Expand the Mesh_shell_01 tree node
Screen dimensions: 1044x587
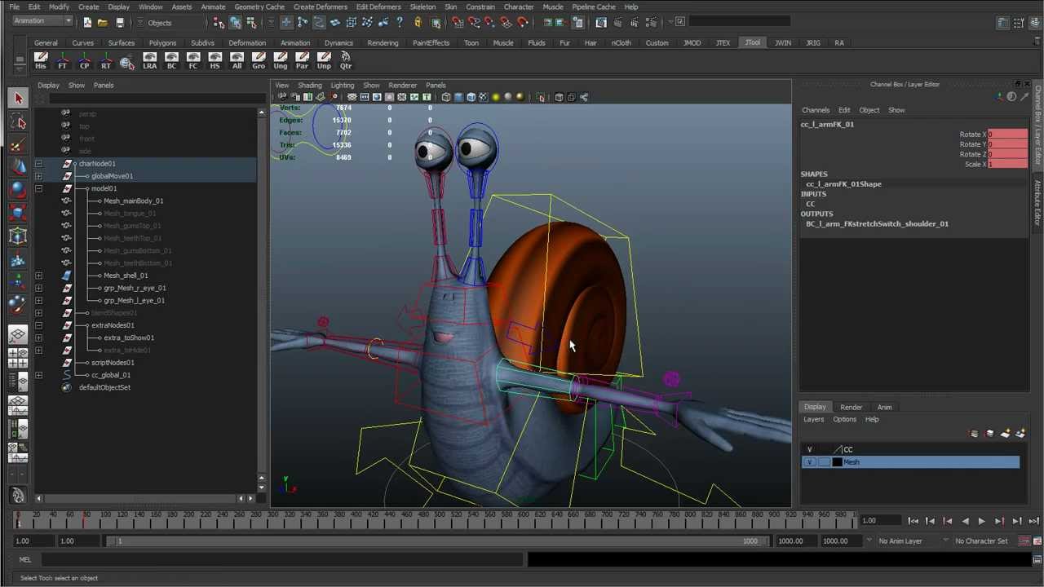38,276
